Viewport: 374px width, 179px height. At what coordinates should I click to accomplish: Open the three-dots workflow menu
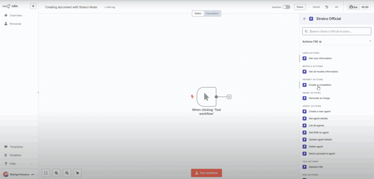336,7
